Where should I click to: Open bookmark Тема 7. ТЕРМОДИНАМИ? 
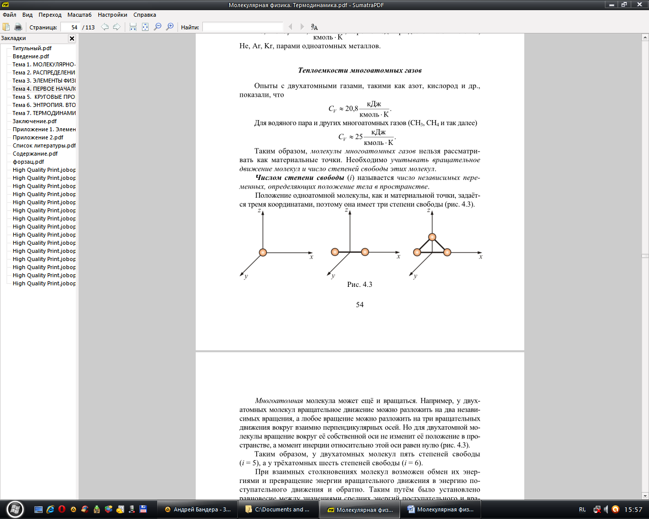click(x=44, y=113)
